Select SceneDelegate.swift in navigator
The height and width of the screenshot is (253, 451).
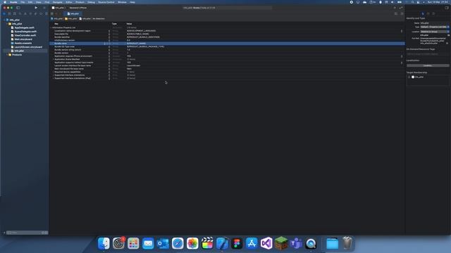[x=25, y=32]
